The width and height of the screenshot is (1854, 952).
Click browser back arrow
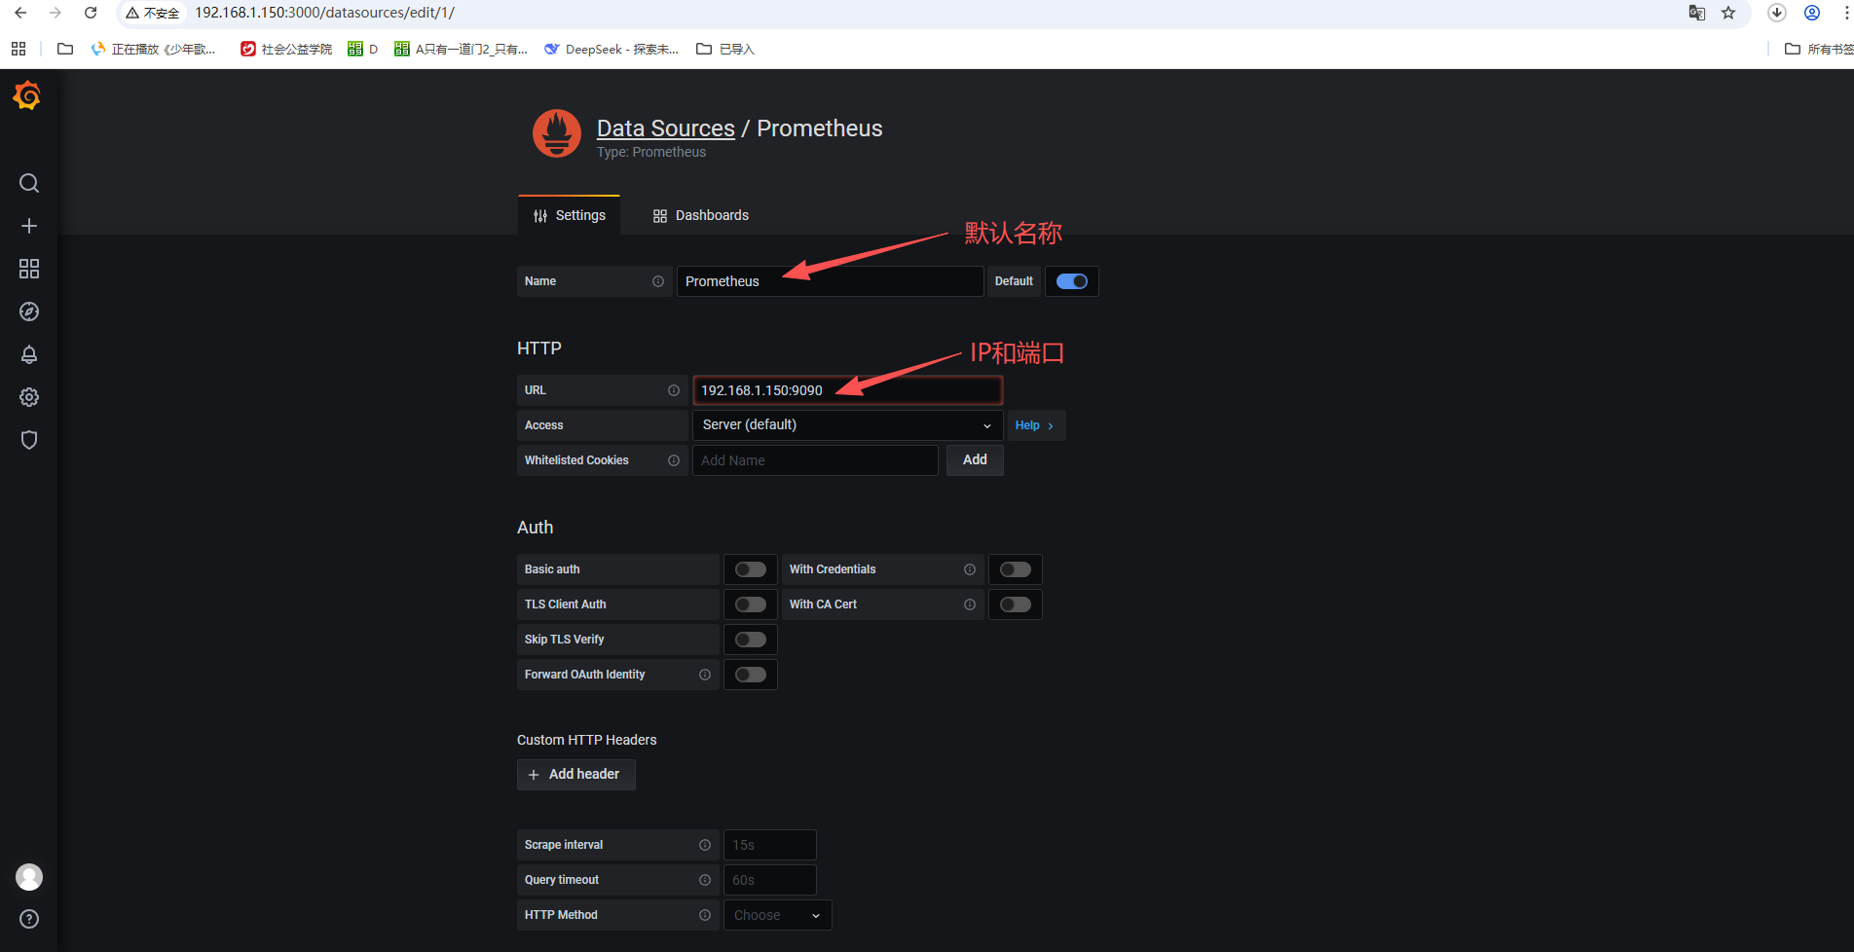(20, 13)
